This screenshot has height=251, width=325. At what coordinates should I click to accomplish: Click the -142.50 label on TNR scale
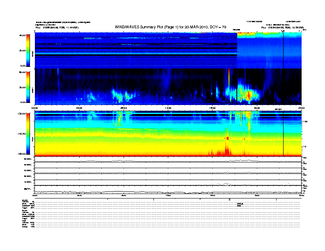pos(21,134)
